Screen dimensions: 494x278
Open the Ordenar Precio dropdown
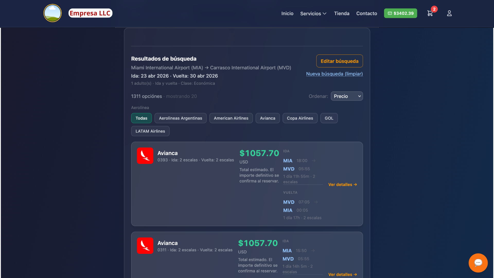click(x=347, y=96)
